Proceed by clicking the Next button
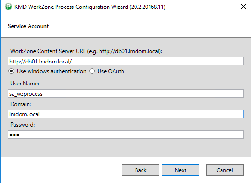 [180, 170]
